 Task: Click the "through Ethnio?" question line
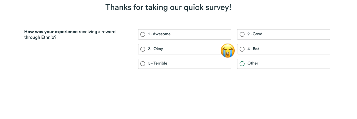(40, 37)
